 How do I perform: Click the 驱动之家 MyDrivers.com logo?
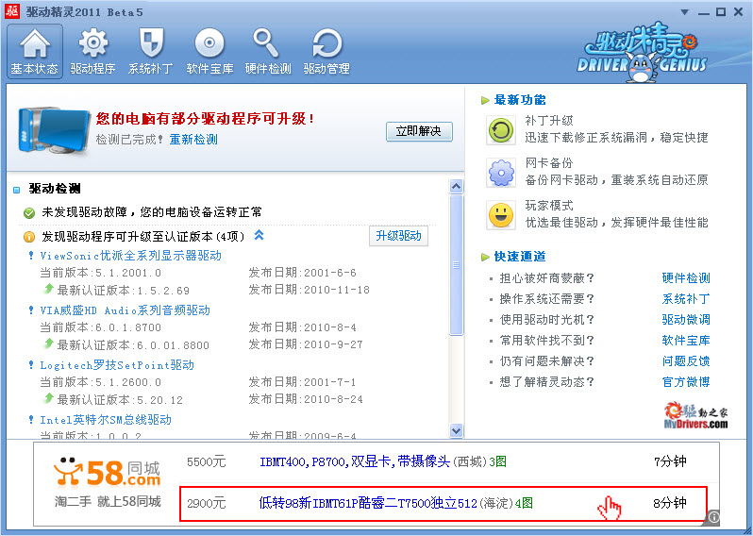pos(695,415)
